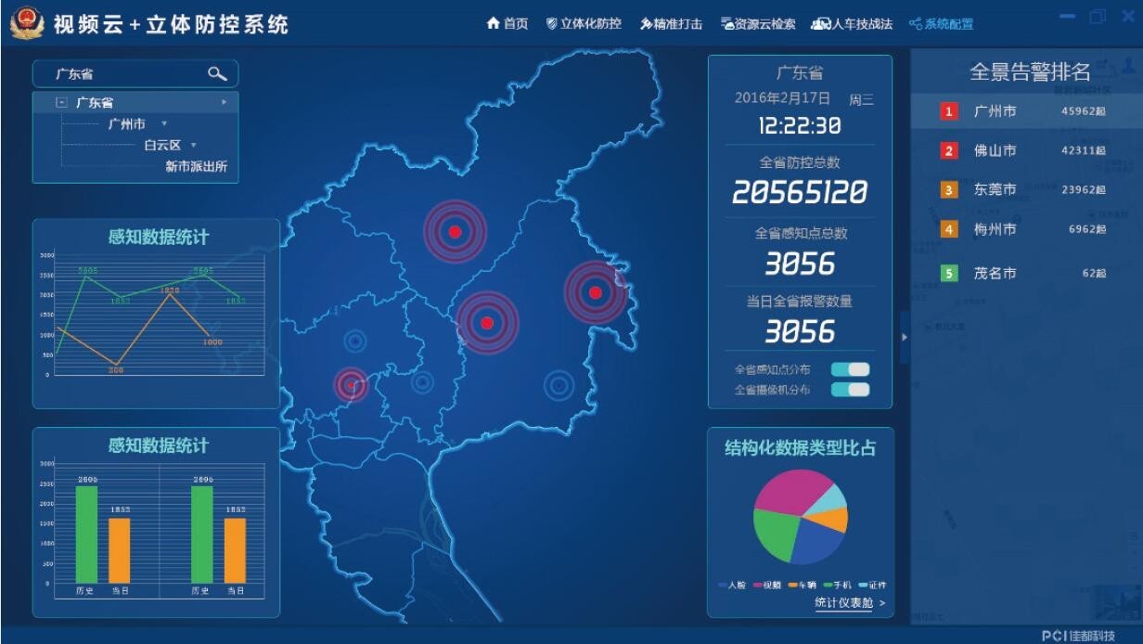Click the police badge logo
Screen dimensions: 1143x644
pos(28,23)
